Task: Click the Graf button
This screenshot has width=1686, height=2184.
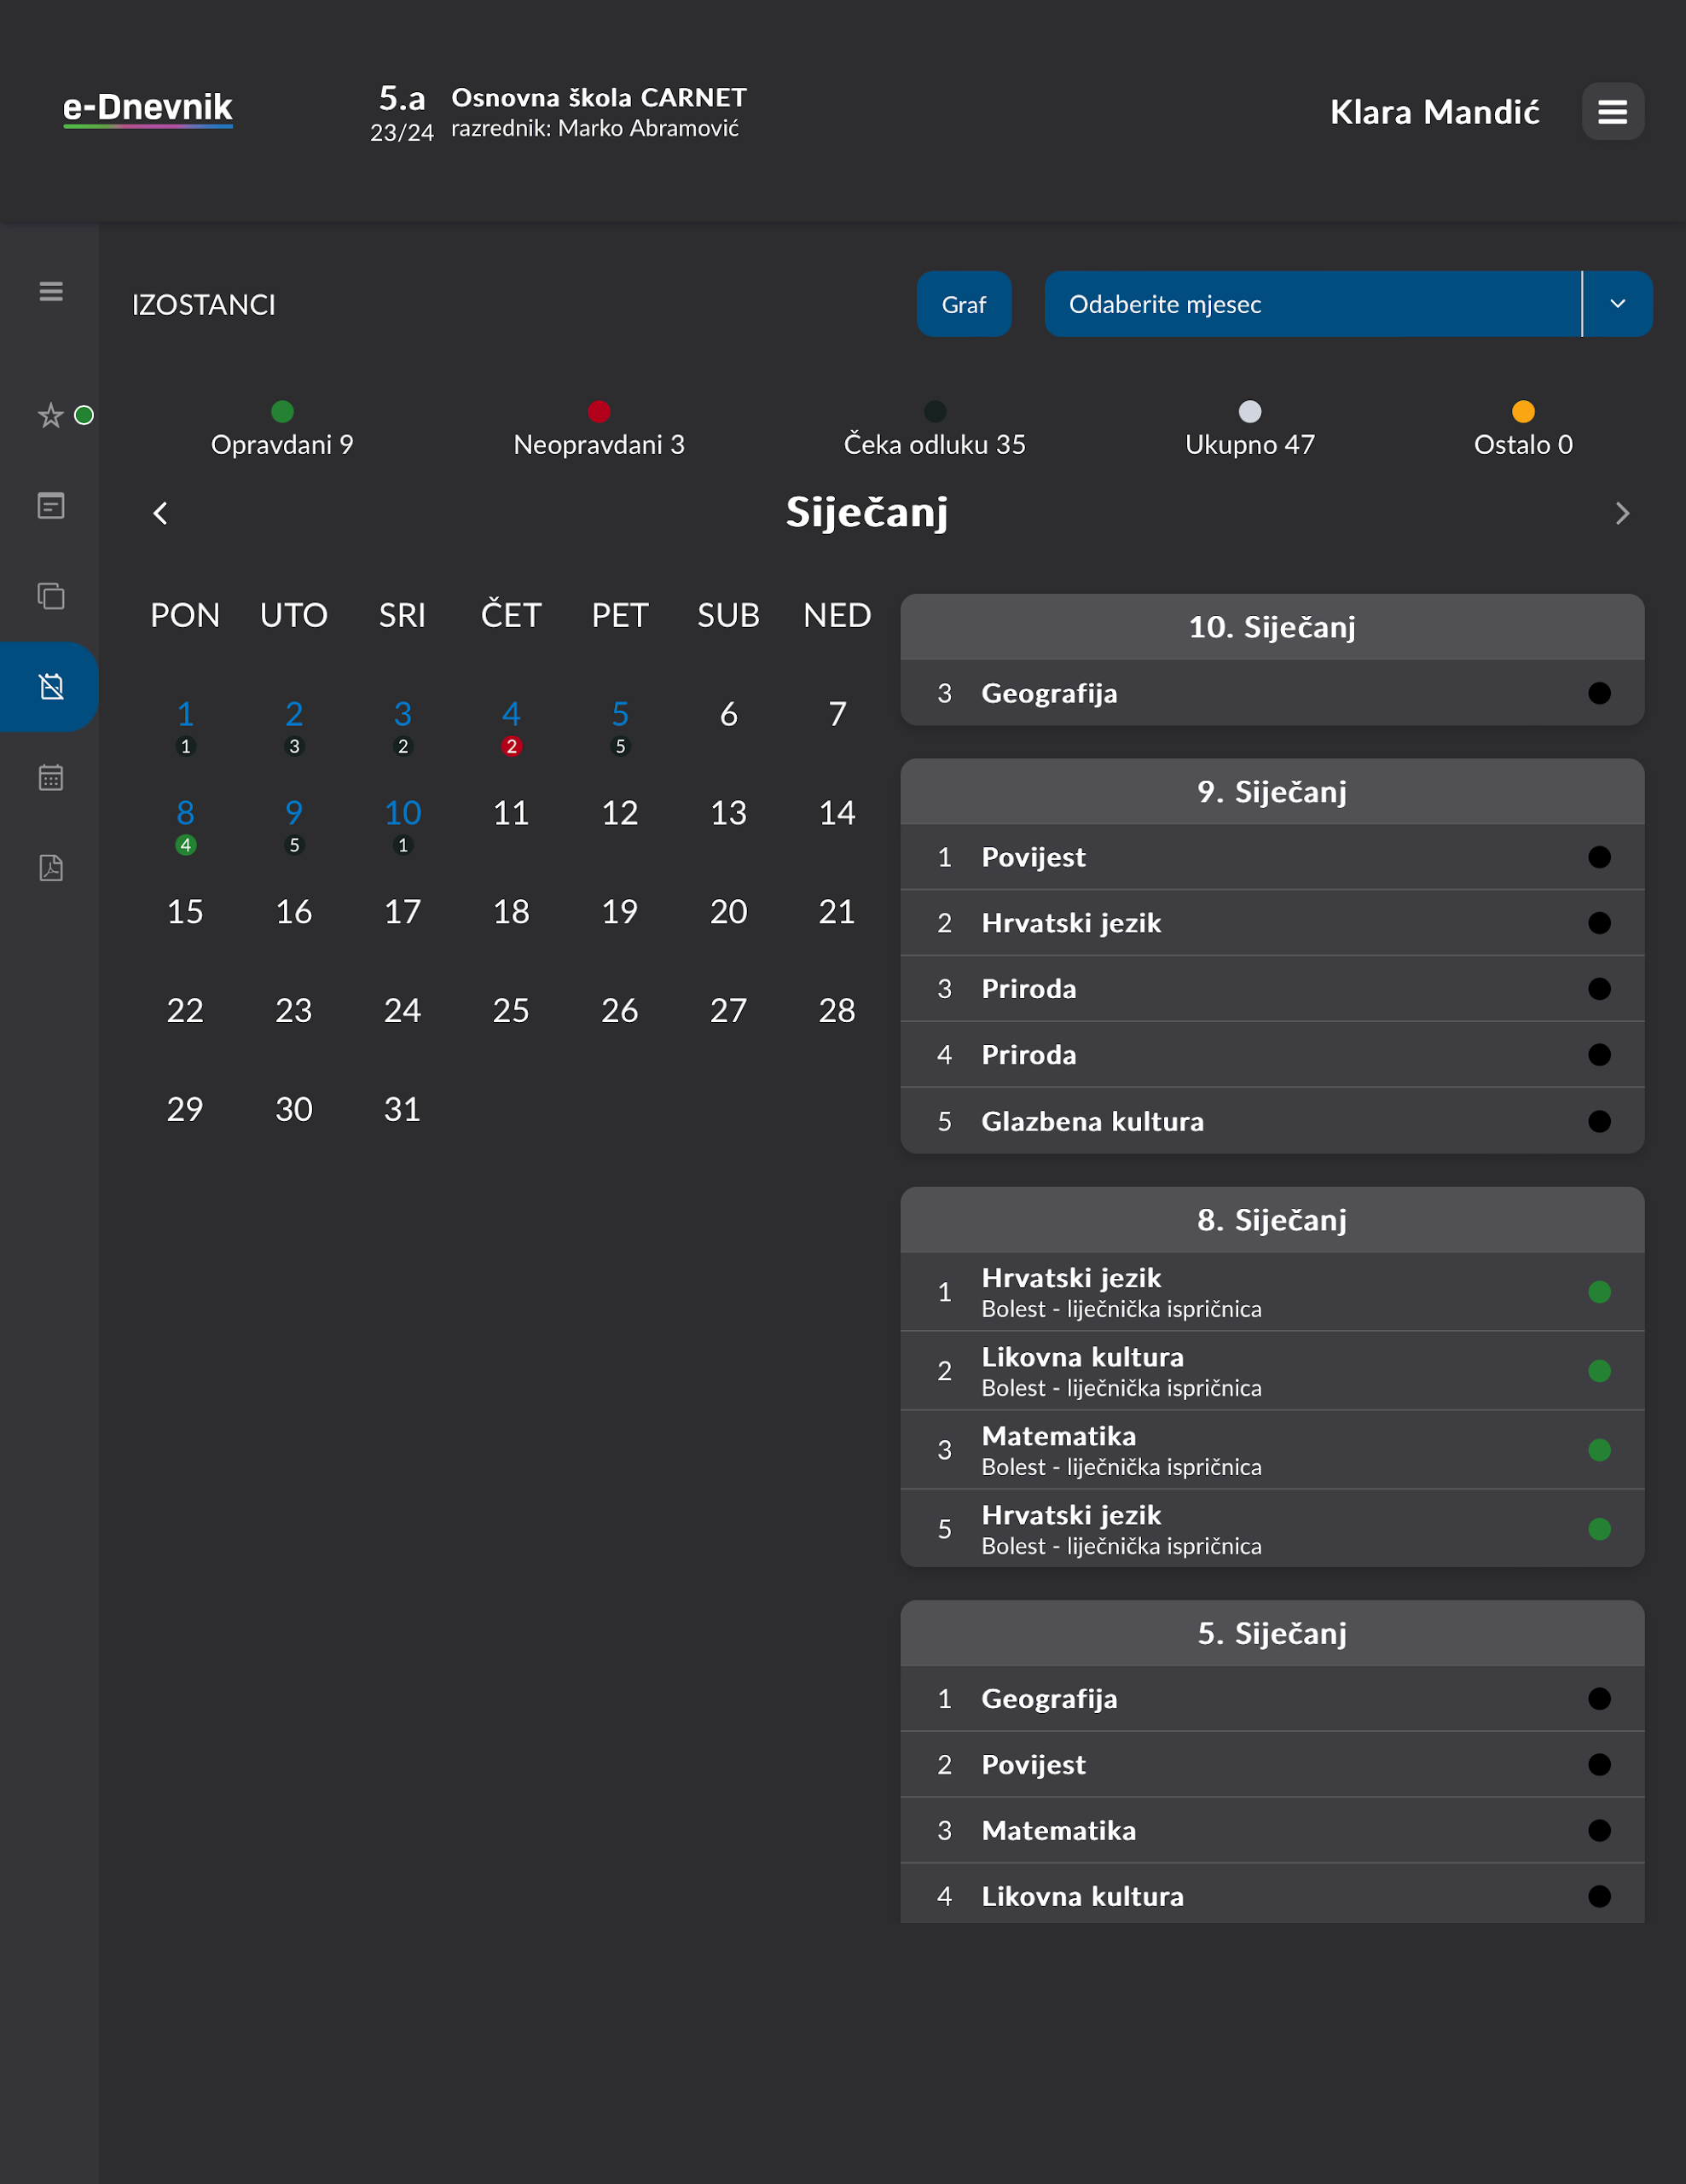Action: (963, 304)
